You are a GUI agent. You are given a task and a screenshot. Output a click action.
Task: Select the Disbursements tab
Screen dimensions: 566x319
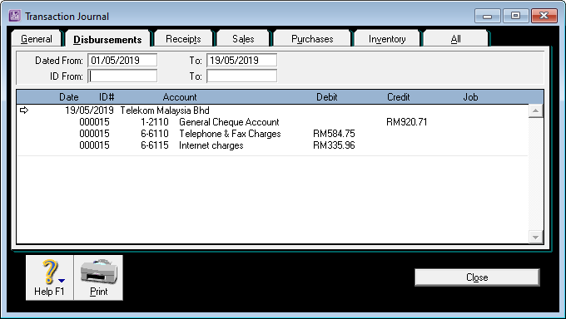click(x=107, y=39)
